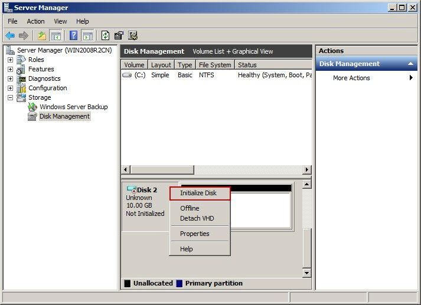Expand the Roles tree node

click(10, 60)
